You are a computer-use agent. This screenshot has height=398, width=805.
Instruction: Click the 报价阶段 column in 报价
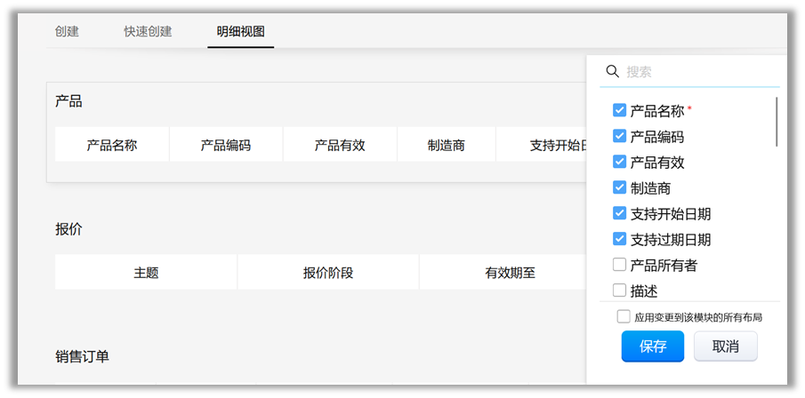tap(327, 273)
